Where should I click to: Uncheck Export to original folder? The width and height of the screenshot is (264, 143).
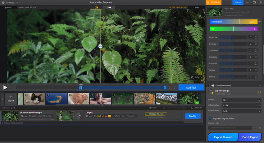point(210,118)
